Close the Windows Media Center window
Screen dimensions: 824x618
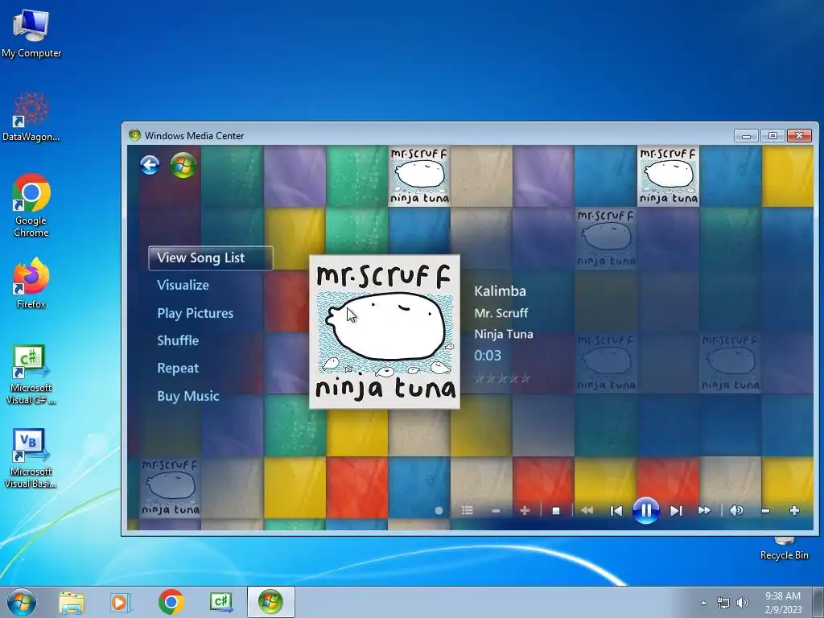point(799,135)
